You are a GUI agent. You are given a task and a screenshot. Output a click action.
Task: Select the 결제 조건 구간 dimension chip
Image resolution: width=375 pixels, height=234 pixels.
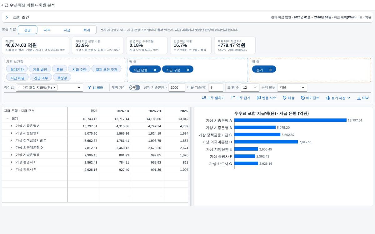tap(107, 69)
